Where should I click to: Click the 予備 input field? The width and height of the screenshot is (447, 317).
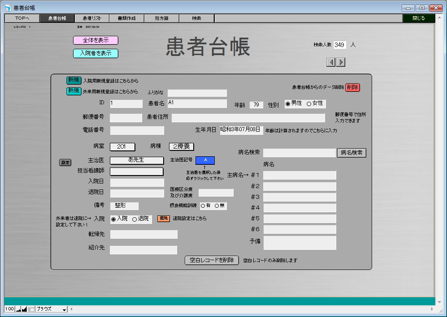299,243
